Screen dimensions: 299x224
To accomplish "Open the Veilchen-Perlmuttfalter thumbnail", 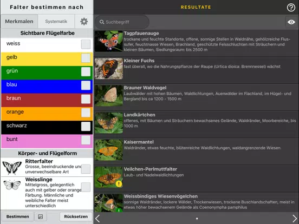I will (109, 177).
